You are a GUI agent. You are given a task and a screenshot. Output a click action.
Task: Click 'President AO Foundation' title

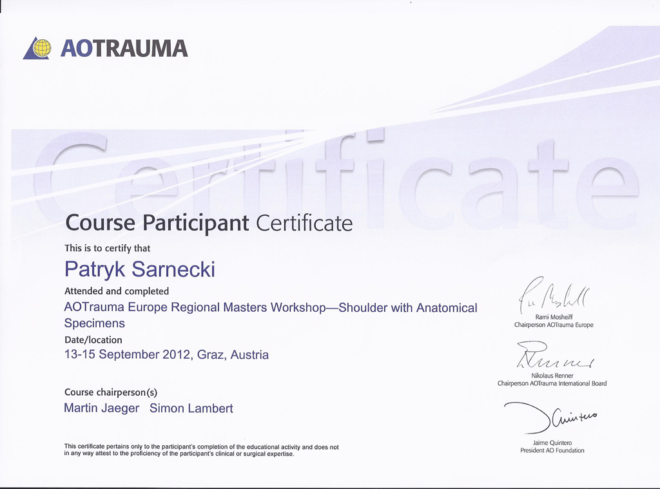coord(552,451)
